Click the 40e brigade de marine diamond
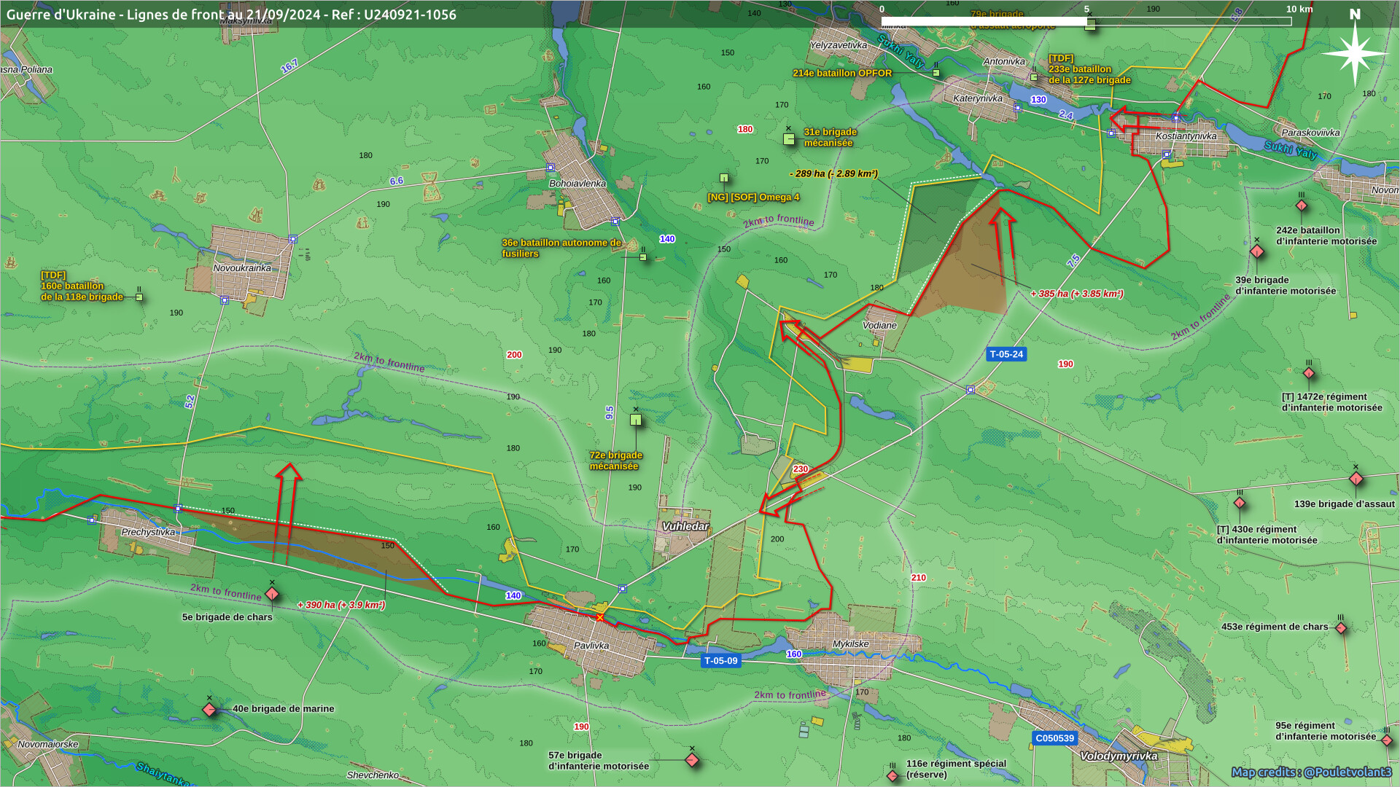This screenshot has height=787, width=1400. pos(209,709)
